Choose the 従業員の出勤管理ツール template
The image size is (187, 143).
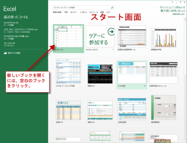[x=132, y=36]
